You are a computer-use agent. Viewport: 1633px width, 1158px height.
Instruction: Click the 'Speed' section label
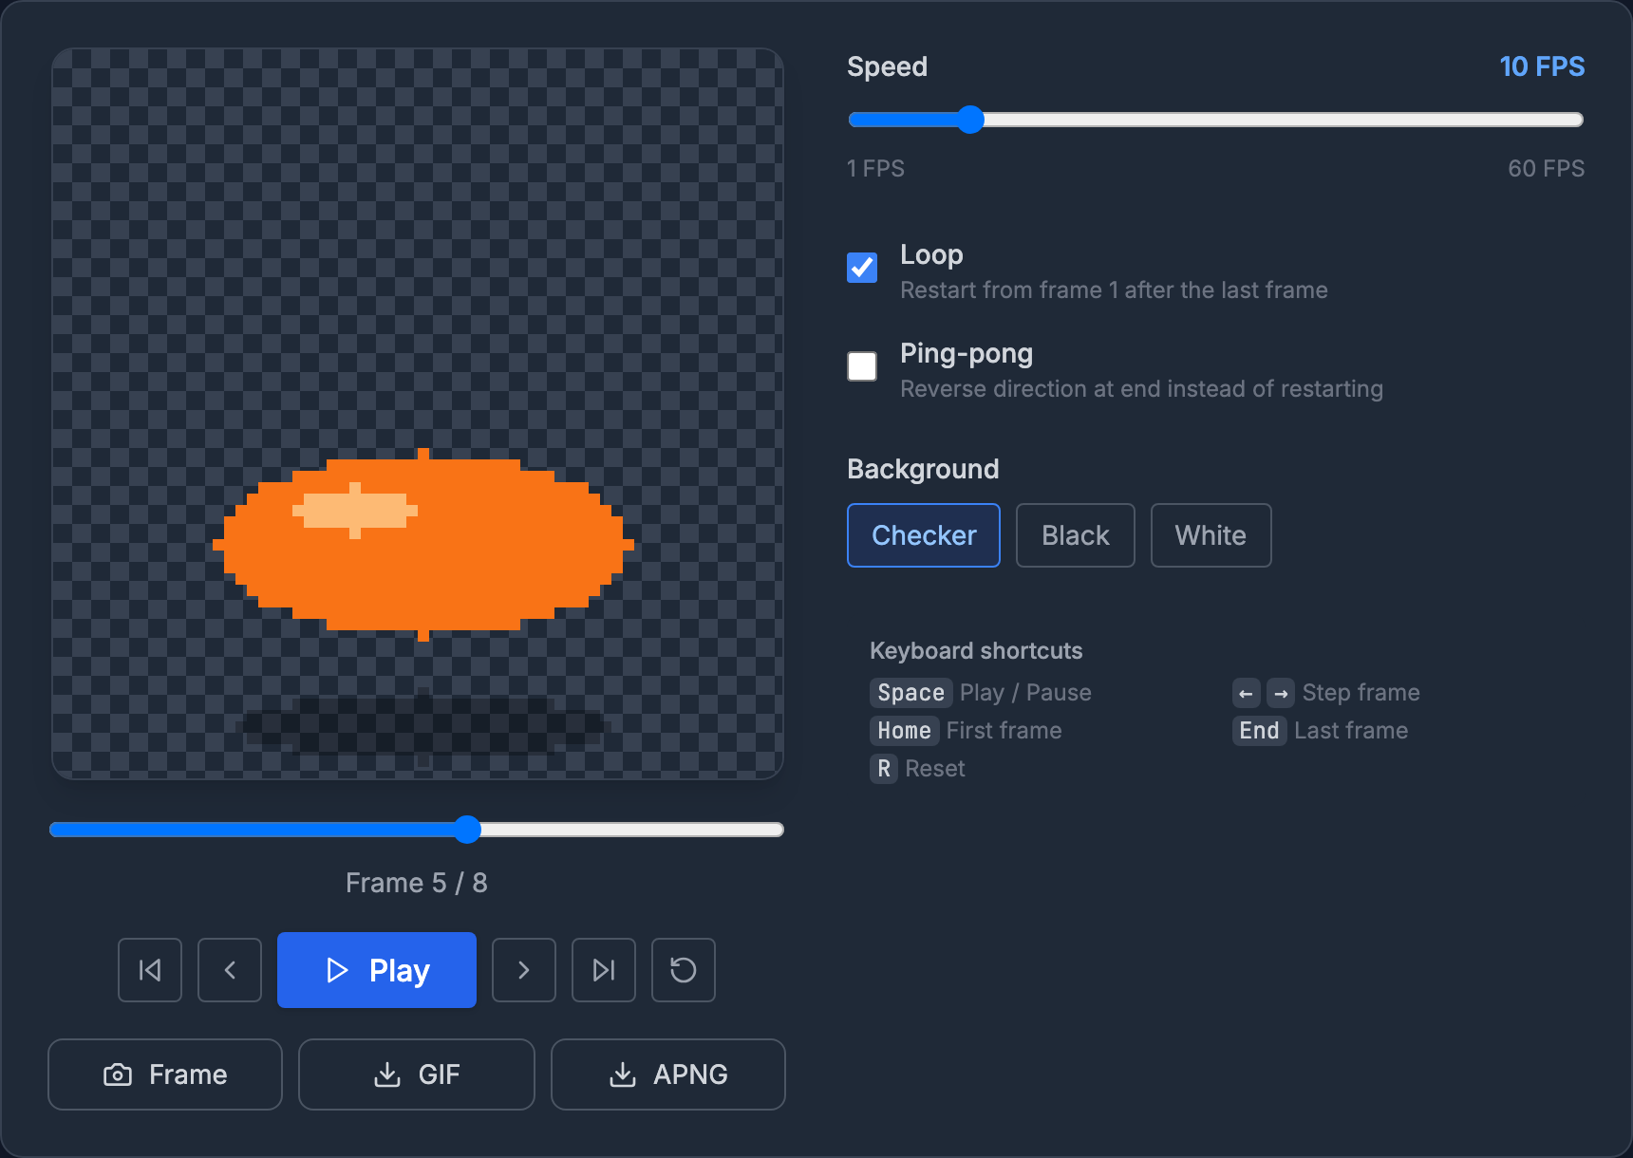tap(887, 66)
